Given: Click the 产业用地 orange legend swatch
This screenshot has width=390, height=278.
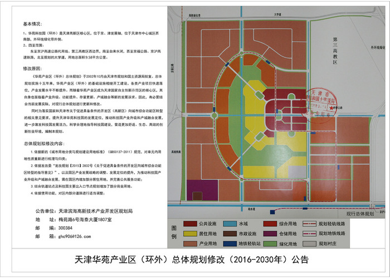Looking at the screenshot, I should [190, 243].
